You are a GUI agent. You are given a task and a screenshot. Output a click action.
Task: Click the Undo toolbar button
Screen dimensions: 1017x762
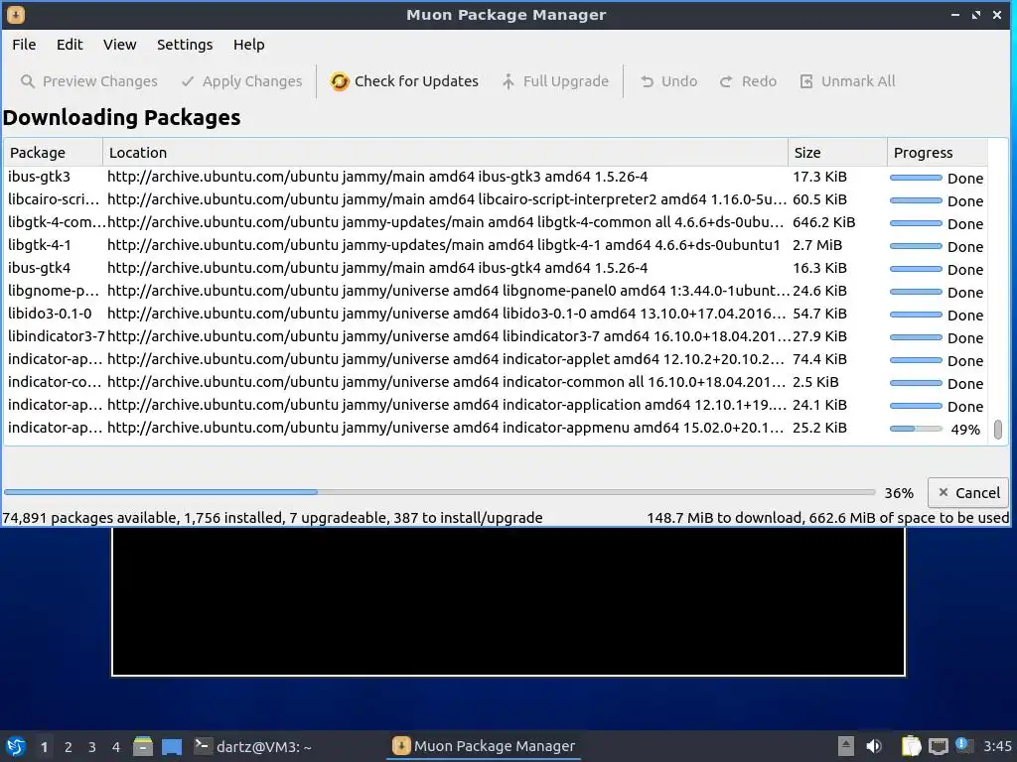[668, 81]
